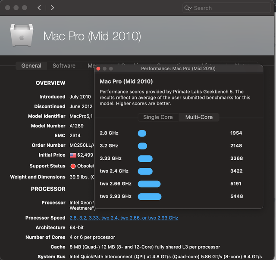Click the 'July 2010' introduced value
This screenshot has height=260, width=276.
pyautogui.click(x=80, y=97)
